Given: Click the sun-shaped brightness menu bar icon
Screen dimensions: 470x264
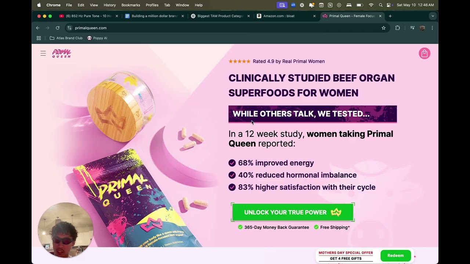Looking at the screenshot, I should pos(302,5).
